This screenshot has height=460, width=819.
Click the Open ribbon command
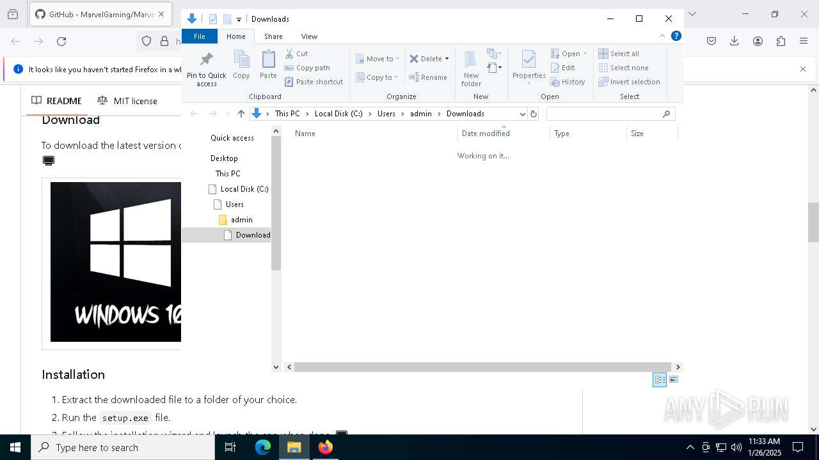pos(568,54)
